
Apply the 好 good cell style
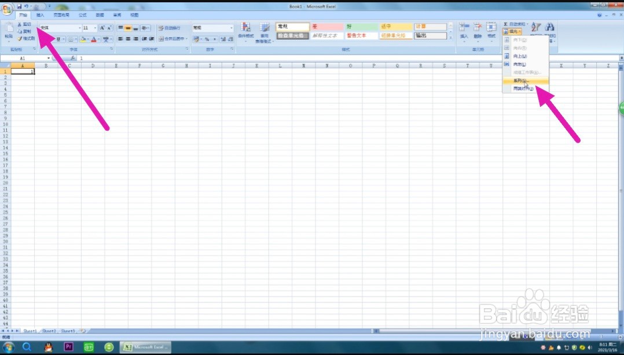click(x=361, y=27)
